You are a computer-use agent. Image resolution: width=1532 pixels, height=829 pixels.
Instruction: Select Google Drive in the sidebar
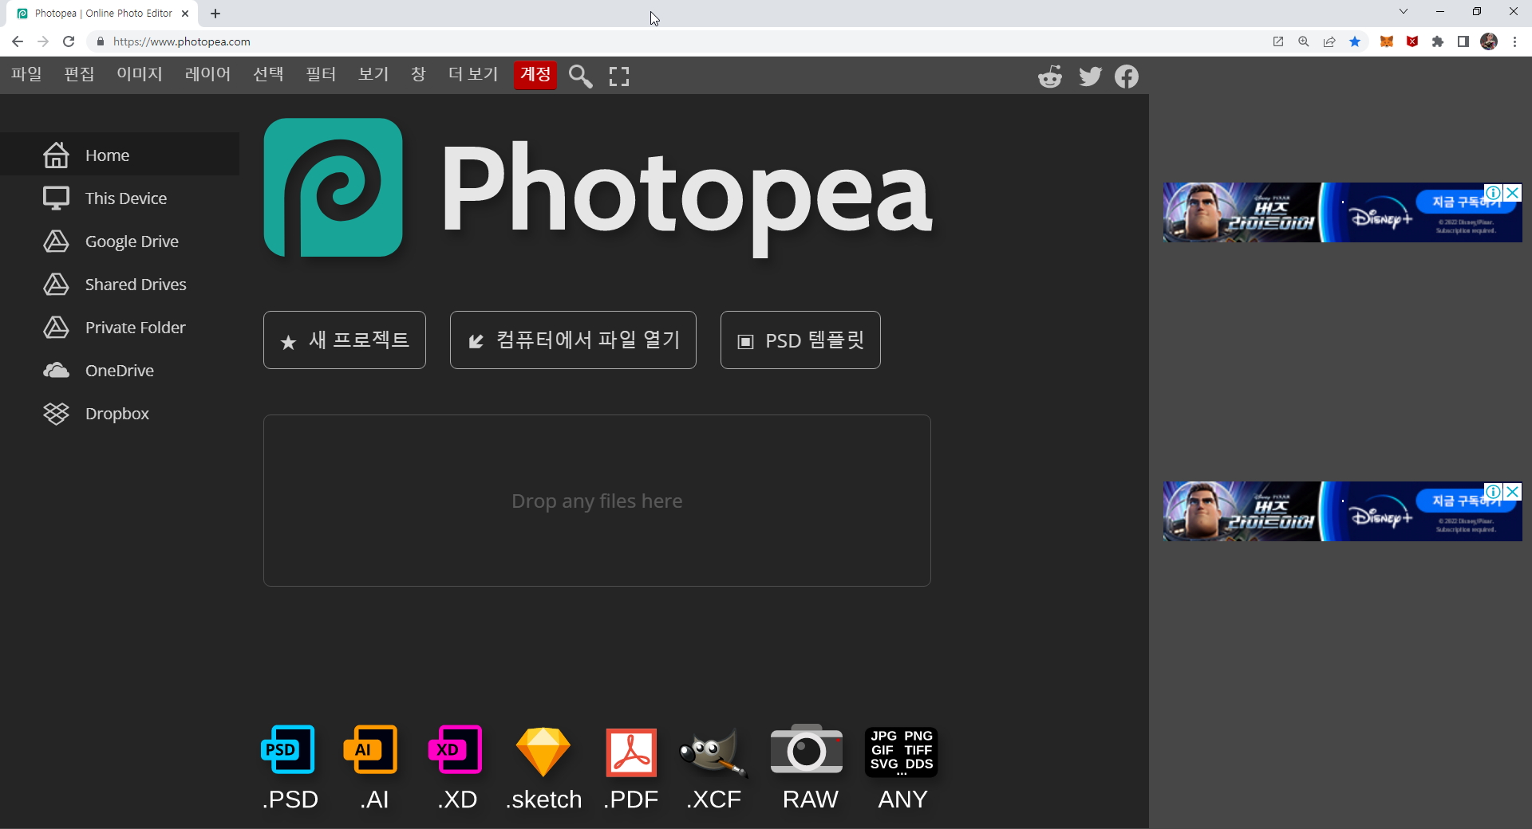120,241
